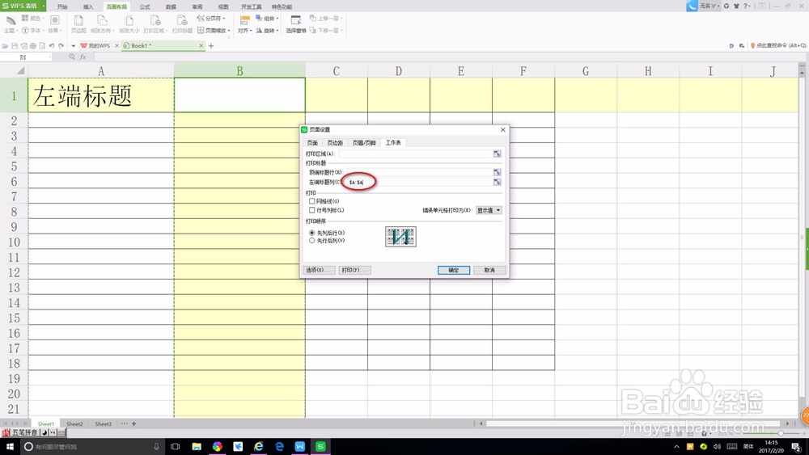This screenshot has height=455, width=809.
Task: Select 先列后行 print order radio
Action: click(x=311, y=233)
